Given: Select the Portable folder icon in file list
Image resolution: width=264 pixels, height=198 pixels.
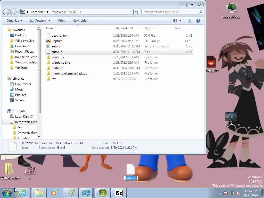Looking at the screenshot, I should click(48, 68).
